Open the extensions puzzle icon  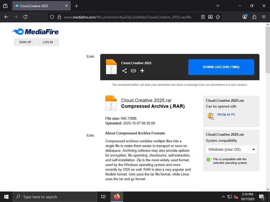(x=254, y=17)
